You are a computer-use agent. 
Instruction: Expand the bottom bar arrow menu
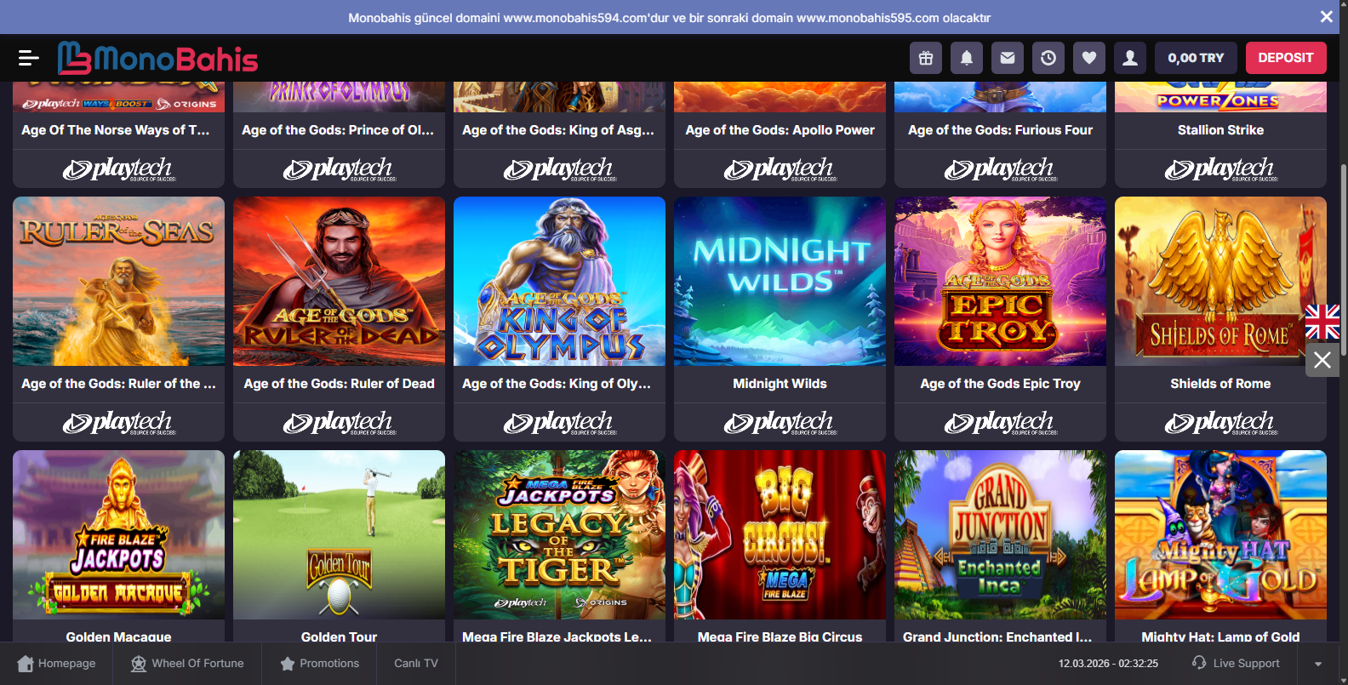[x=1318, y=664]
